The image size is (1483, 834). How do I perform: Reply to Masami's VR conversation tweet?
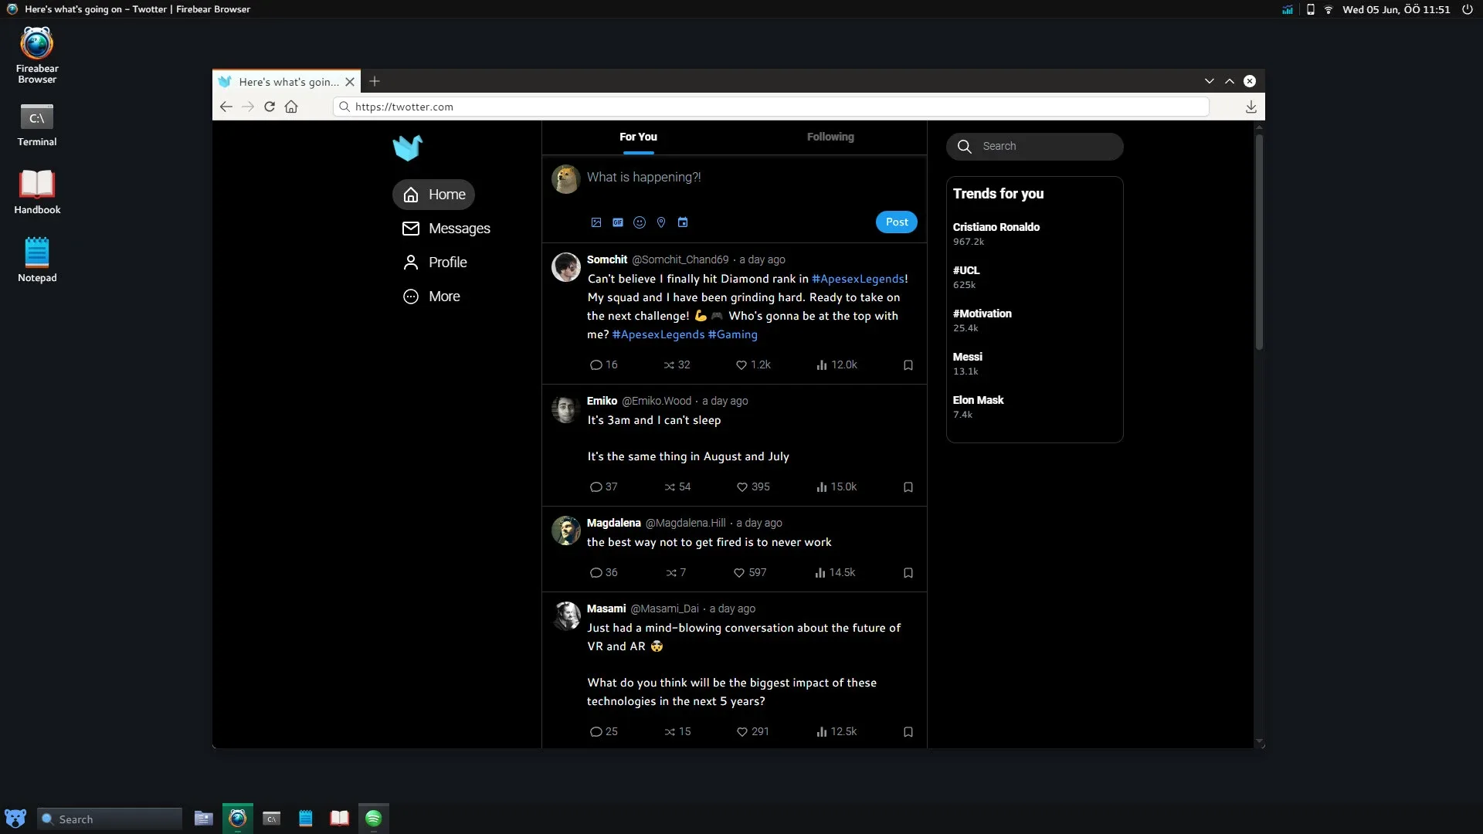[595, 731]
